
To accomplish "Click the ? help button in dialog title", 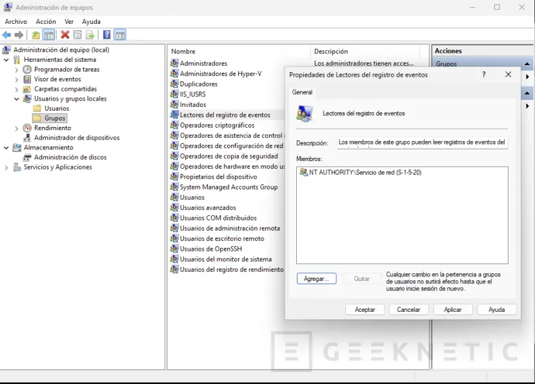I will (x=484, y=75).
